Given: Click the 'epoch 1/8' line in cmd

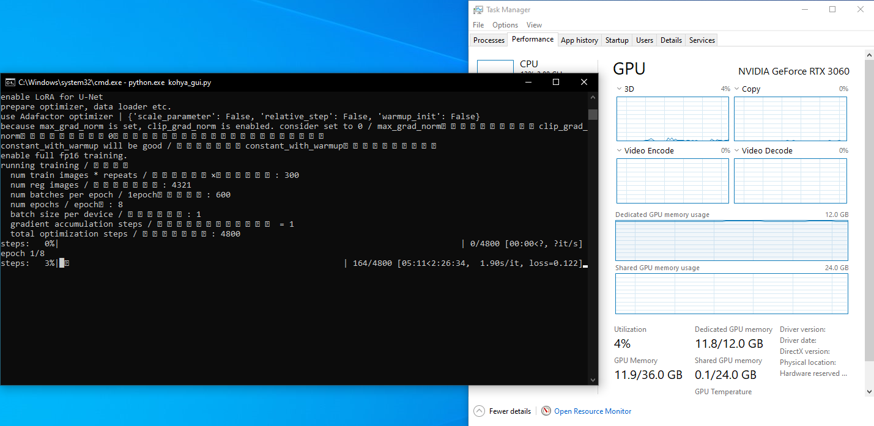Looking at the screenshot, I should pyautogui.click(x=23, y=254).
